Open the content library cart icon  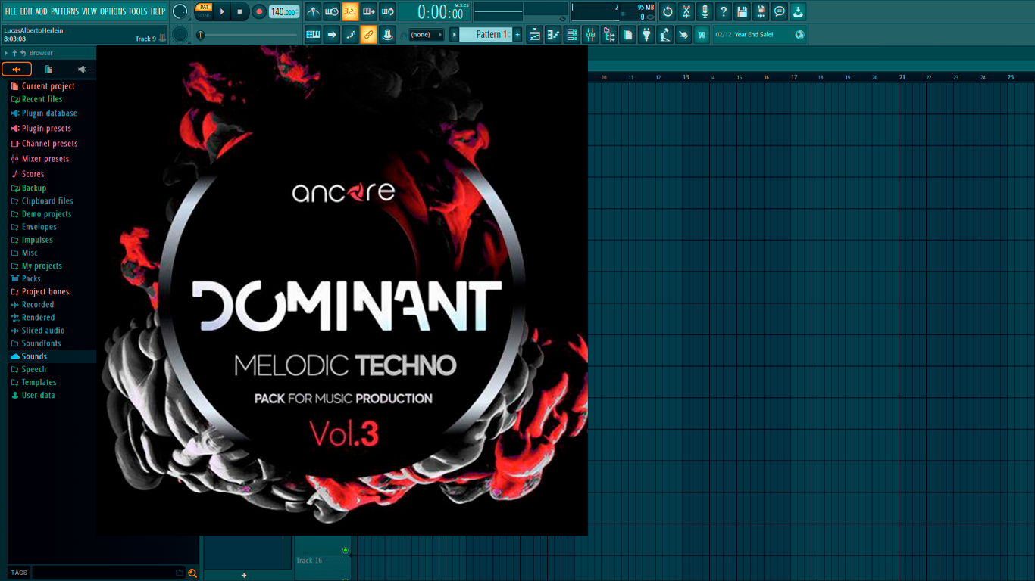(702, 35)
